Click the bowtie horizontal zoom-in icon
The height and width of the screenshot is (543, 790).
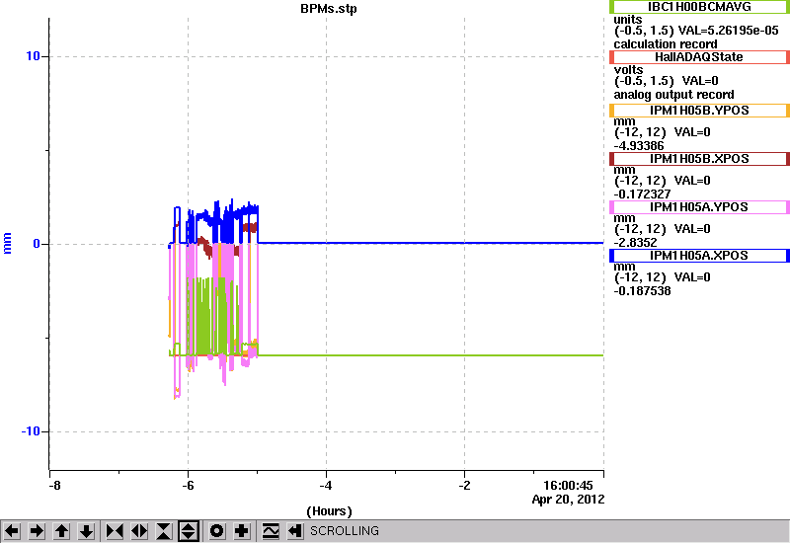tap(115, 531)
